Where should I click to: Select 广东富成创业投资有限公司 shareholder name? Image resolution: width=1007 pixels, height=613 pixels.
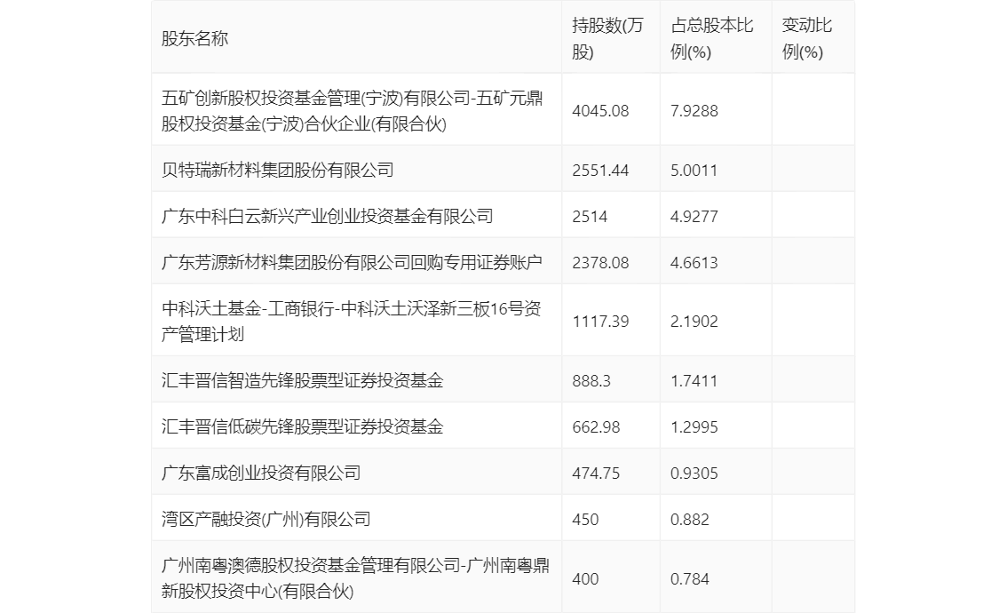[x=261, y=473]
